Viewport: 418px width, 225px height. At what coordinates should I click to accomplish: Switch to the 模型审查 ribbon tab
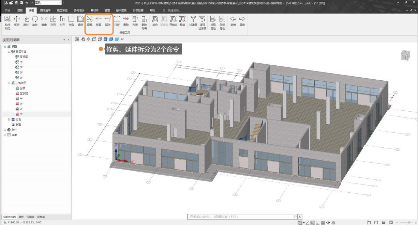62,10
